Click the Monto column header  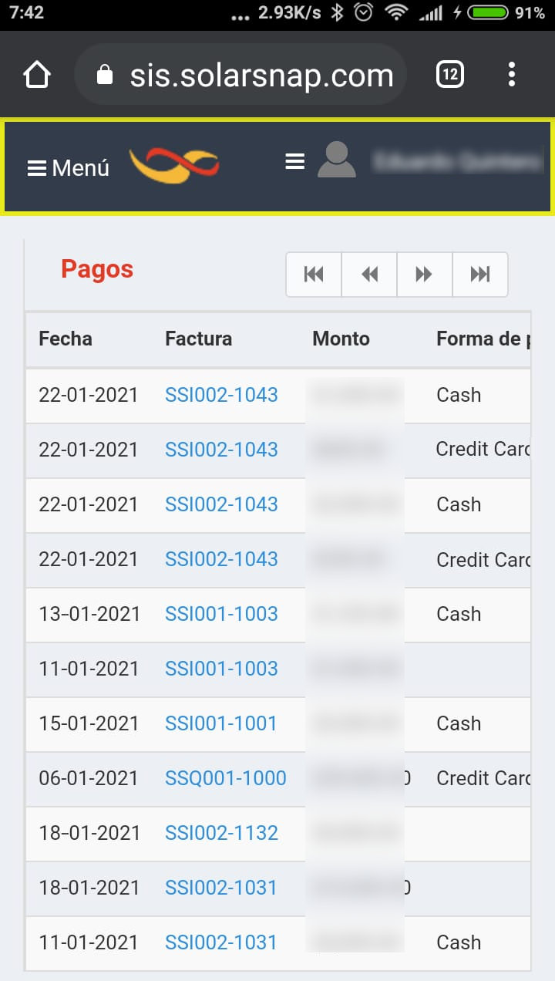click(341, 339)
